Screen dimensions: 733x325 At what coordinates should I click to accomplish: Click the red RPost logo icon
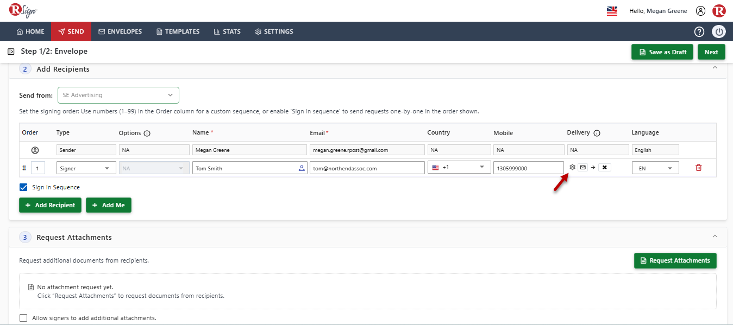[x=719, y=11]
